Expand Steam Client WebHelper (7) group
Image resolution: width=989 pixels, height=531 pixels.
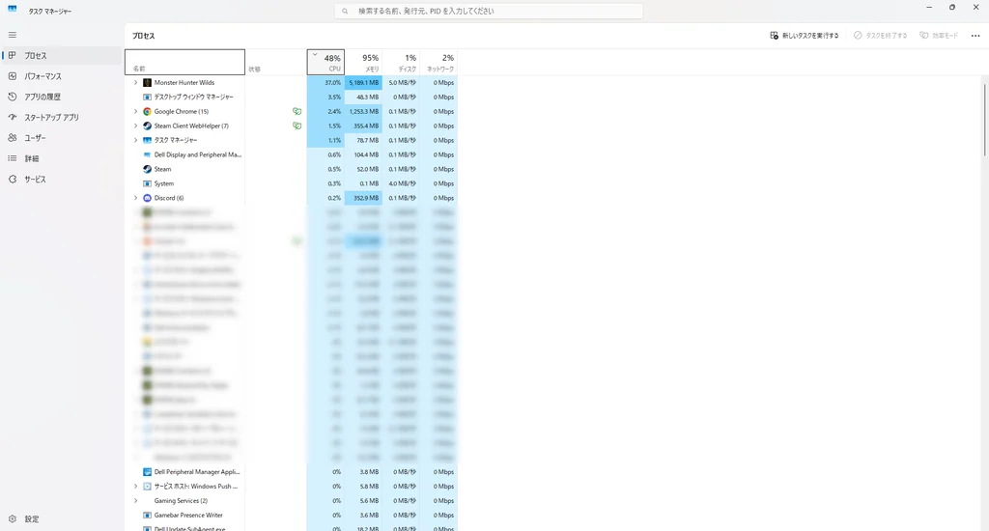(x=135, y=126)
